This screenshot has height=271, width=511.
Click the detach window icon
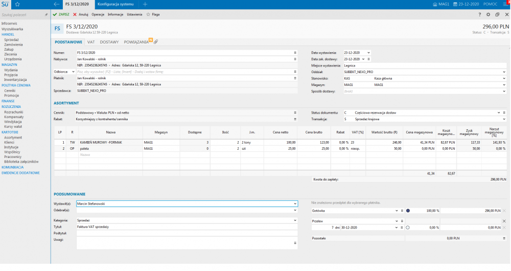pyautogui.click(x=497, y=14)
